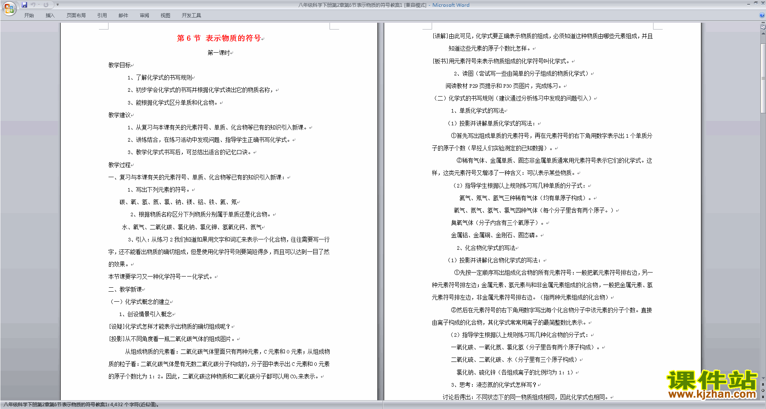Open Customize Quick Access Toolbar dropdown
Screen dimensions: 766x409
click(x=57, y=5)
